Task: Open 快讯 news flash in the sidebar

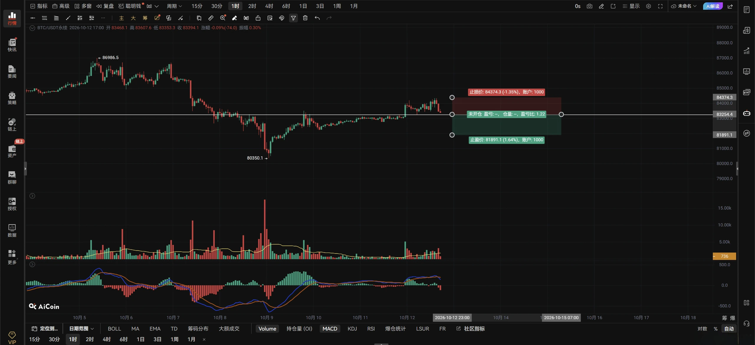Action: tap(12, 45)
